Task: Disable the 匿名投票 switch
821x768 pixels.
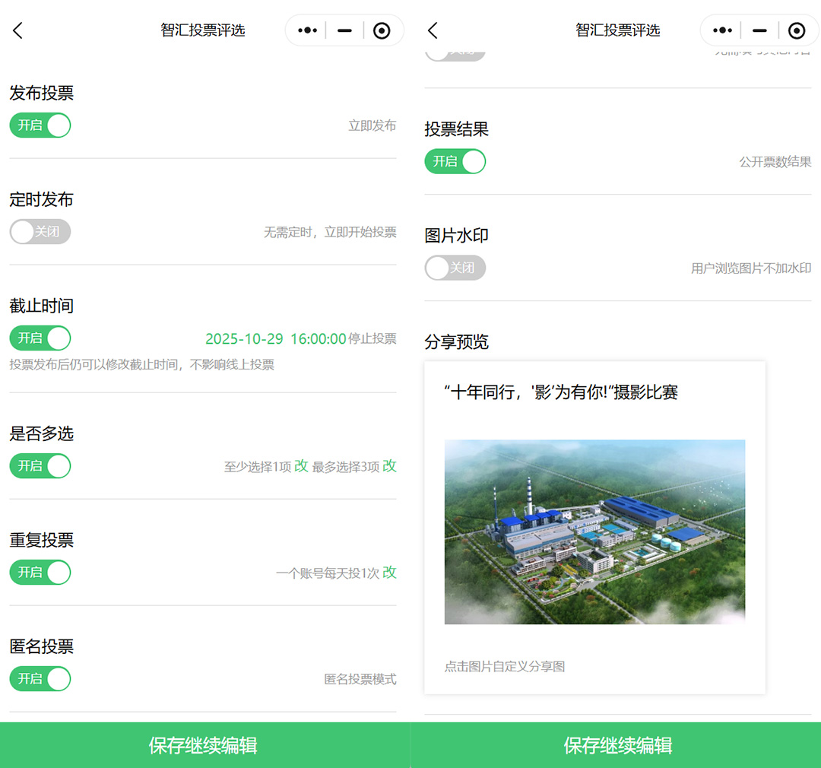Action: click(x=40, y=679)
